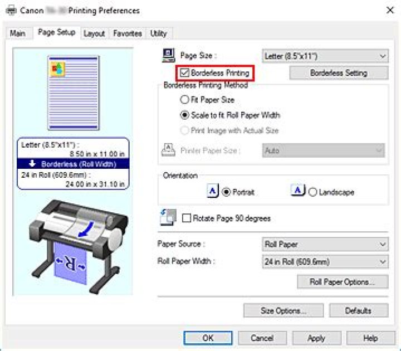The width and height of the screenshot is (401, 351).
Task: Click the Printer Paper Size icon
Action: 168,150
